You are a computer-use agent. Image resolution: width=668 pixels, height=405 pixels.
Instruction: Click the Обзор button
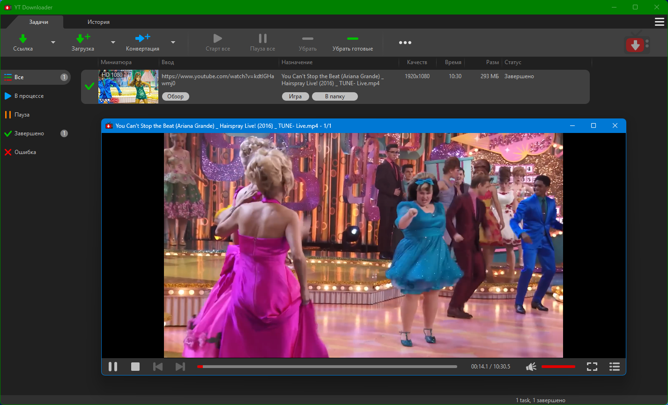176,96
